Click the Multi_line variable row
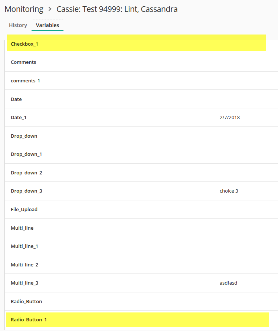278x331 pixels. coord(141,228)
